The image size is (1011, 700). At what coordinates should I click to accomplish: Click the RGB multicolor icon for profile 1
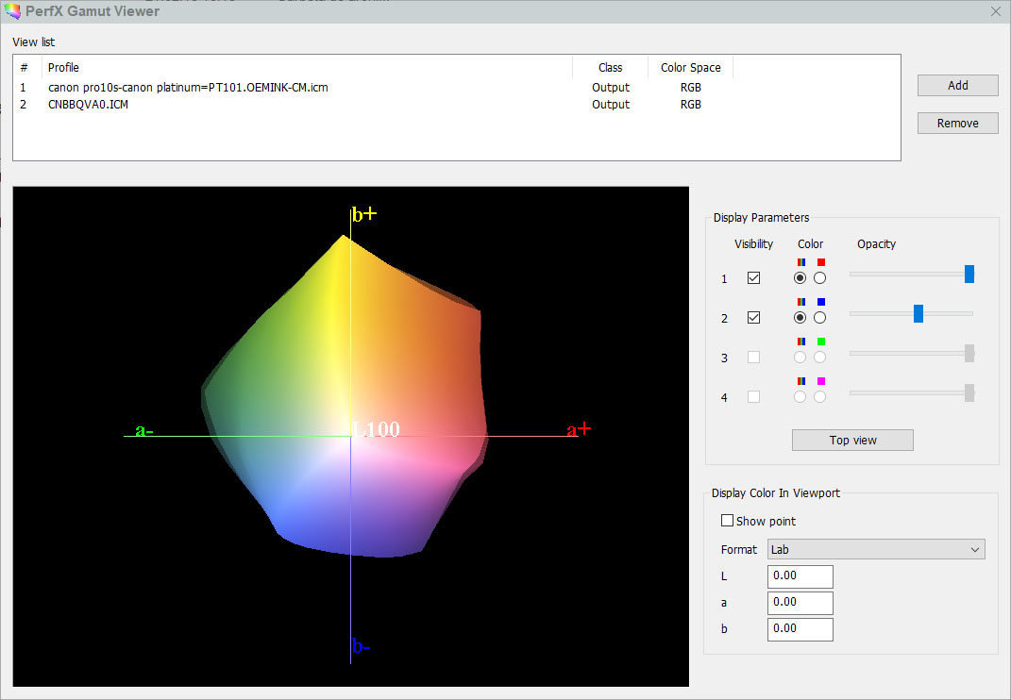800,262
